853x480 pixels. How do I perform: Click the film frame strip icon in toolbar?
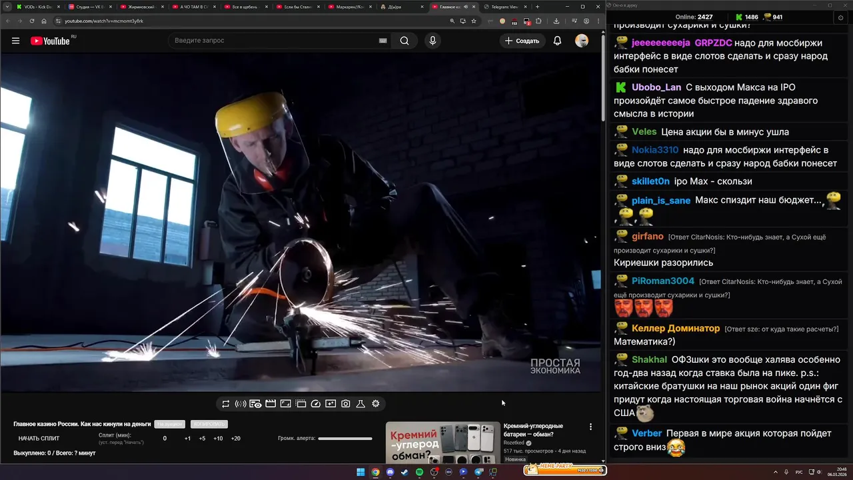click(x=301, y=403)
